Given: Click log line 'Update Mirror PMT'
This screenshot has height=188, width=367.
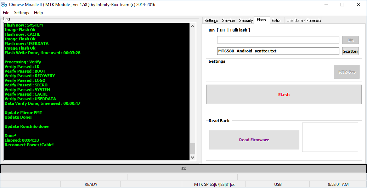Looking at the screenshot, I should tap(23, 113).
